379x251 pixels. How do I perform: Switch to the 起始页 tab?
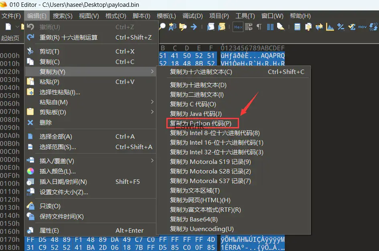click(10, 38)
